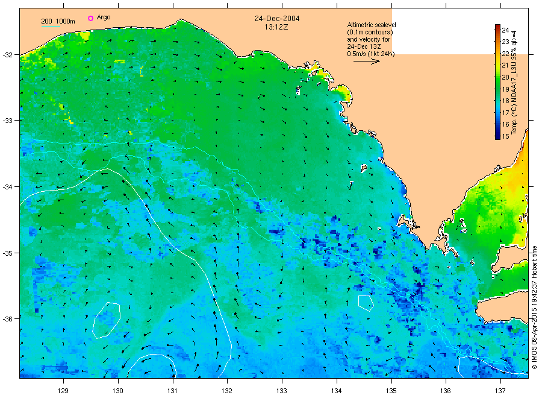Click colorbar tick label 17

click(505, 113)
